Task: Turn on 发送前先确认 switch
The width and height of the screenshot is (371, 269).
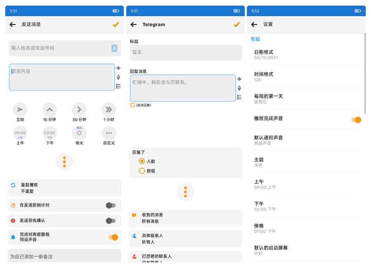Action: (110, 221)
